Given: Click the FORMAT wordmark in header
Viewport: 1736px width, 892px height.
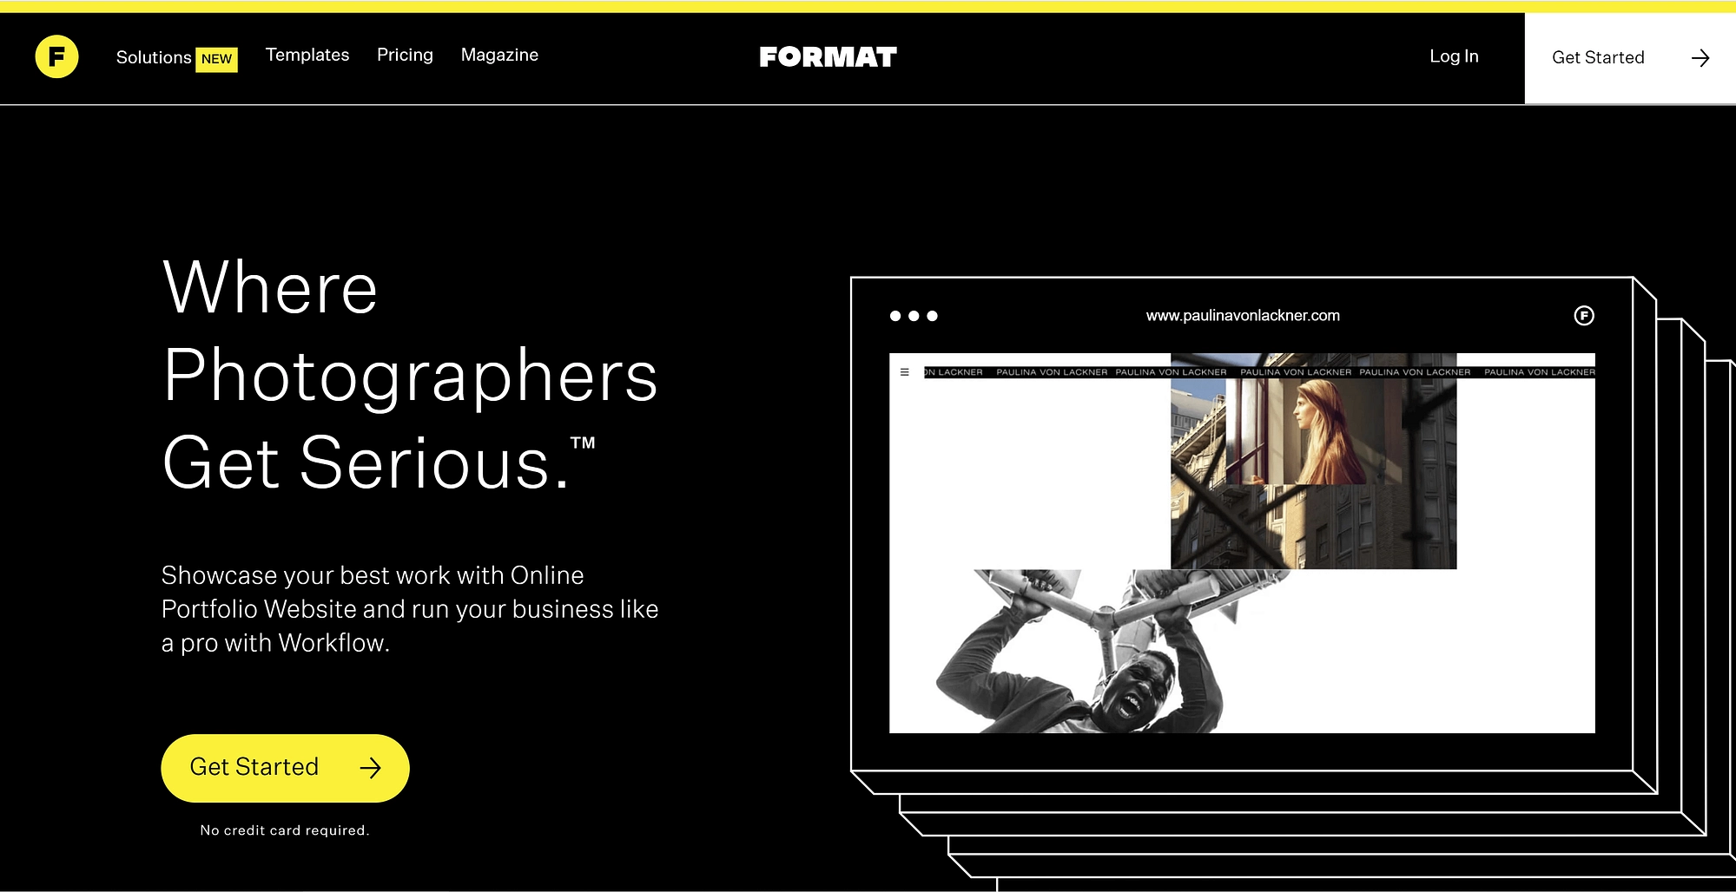Looking at the screenshot, I should click(828, 57).
